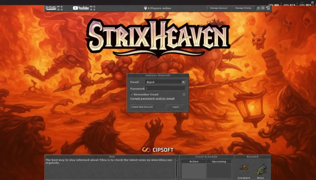Click the 'Event Schedule' heading
This screenshot has height=180, width=316.
(206, 157)
